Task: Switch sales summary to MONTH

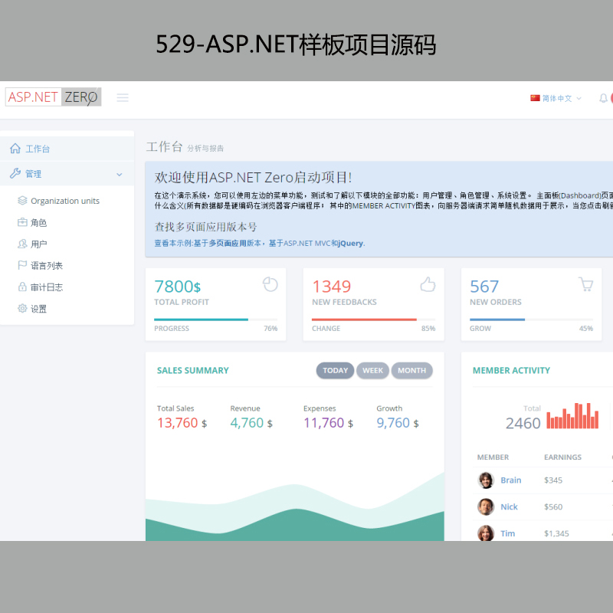Action: 411,370
